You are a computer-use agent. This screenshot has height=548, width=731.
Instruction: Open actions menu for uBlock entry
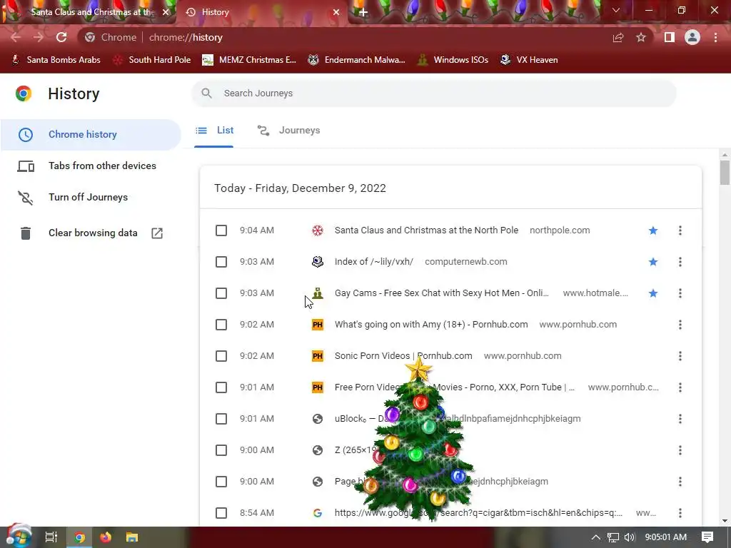point(680,419)
